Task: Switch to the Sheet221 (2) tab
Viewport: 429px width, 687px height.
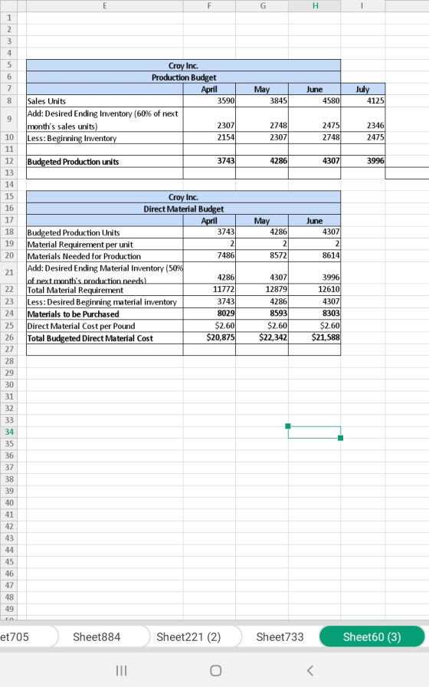Action: [x=188, y=636]
